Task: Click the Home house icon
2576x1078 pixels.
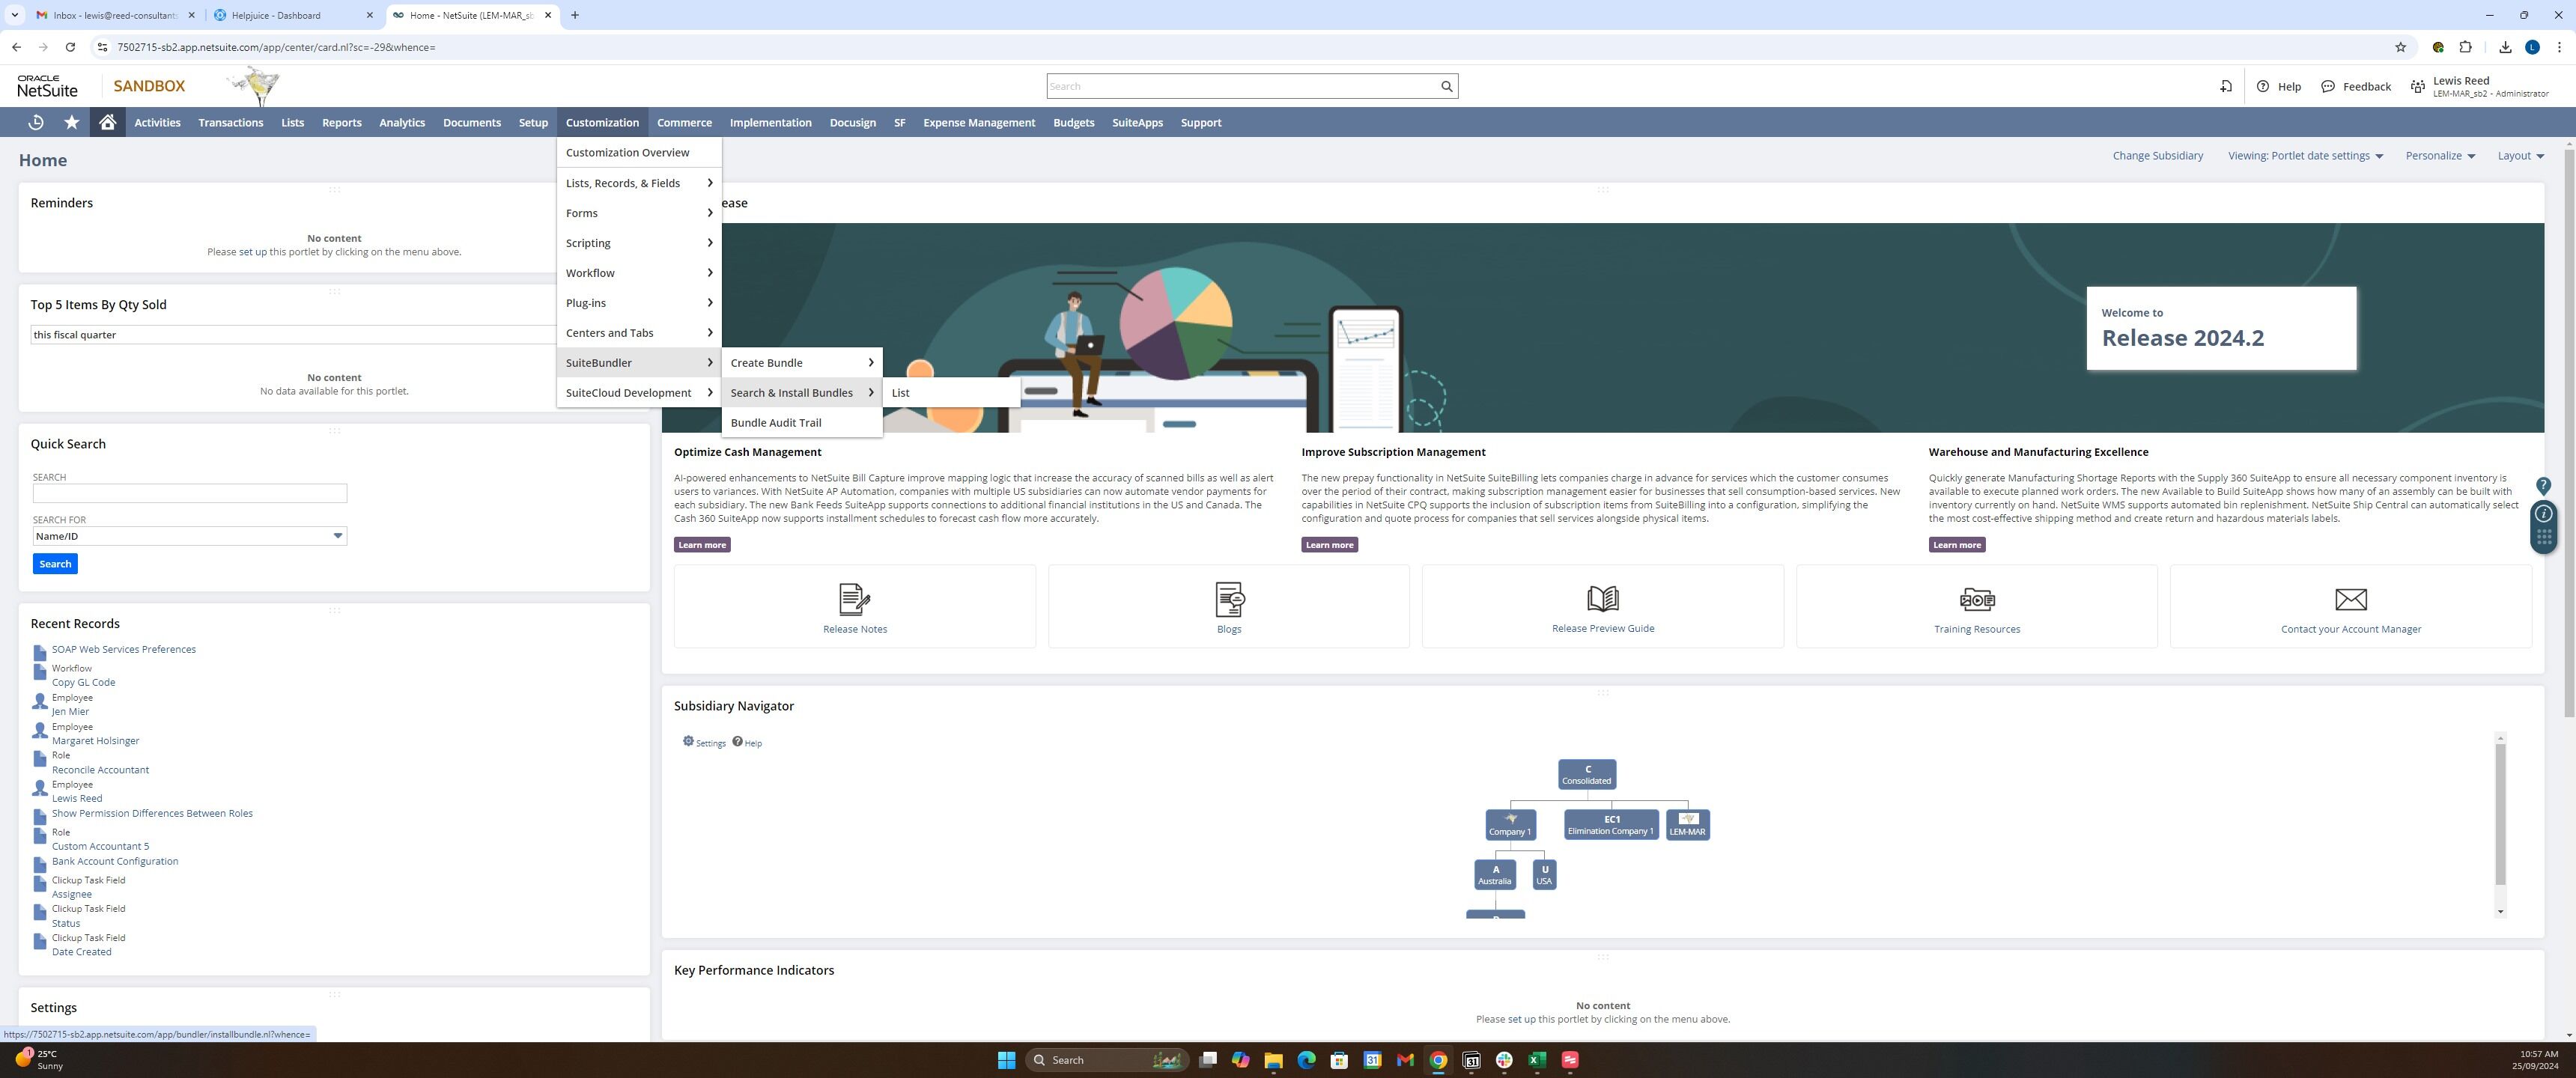Action: 107,122
